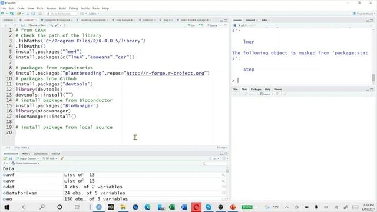Viewport: 377px width, 212px height.
Task: Open Windows Start menu
Action: [6, 207]
